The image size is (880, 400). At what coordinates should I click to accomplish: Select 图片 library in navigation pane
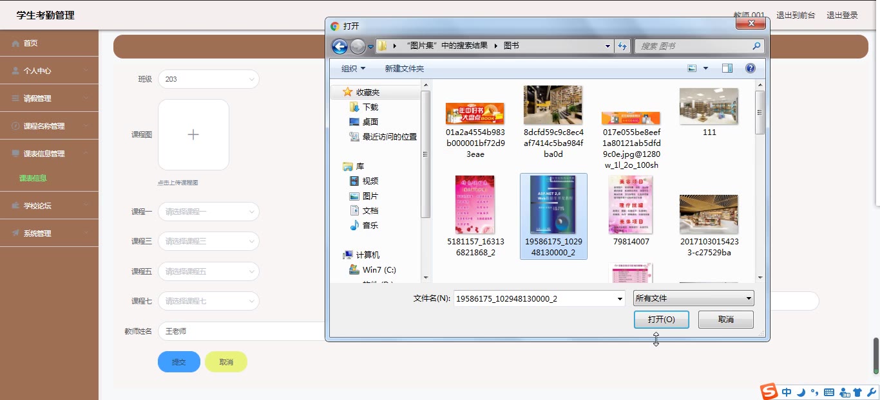click(364, 195)
